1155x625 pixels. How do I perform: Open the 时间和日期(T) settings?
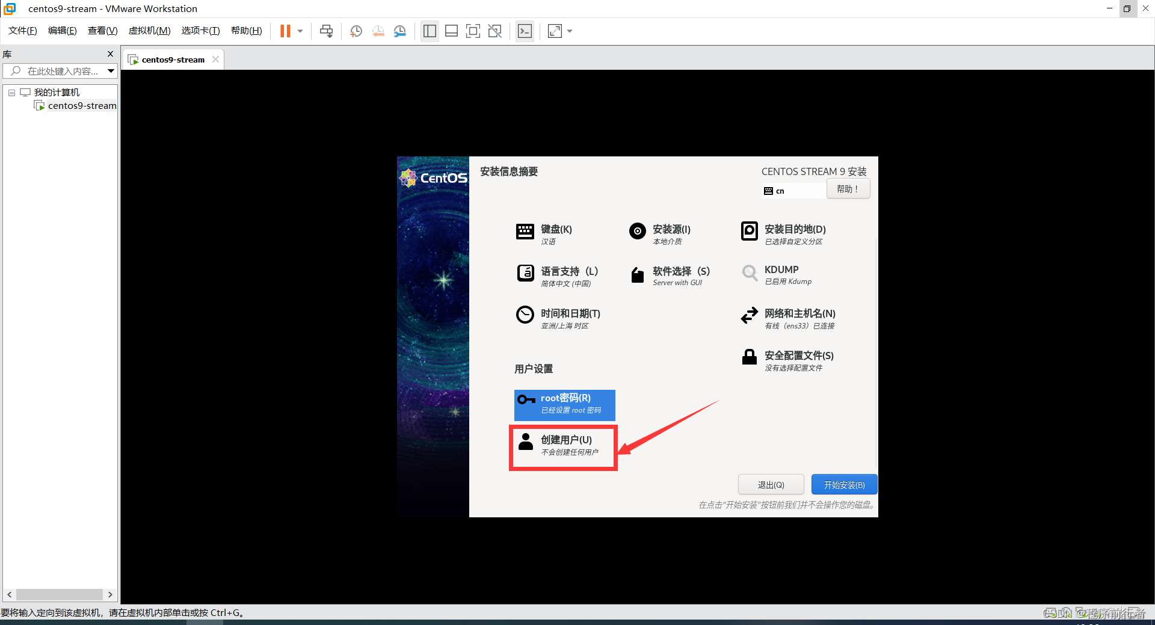(558, 318)
